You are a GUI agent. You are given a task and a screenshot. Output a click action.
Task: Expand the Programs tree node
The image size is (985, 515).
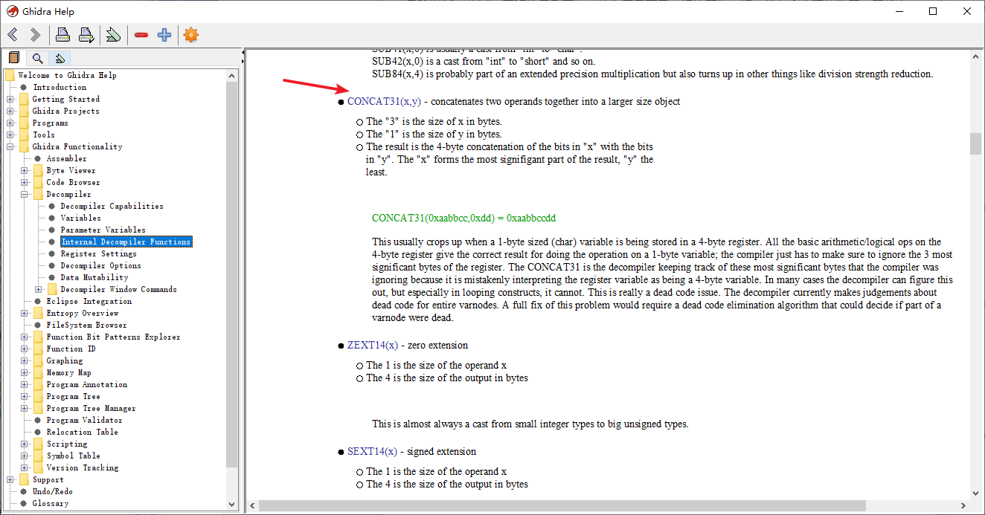(10, 123)
